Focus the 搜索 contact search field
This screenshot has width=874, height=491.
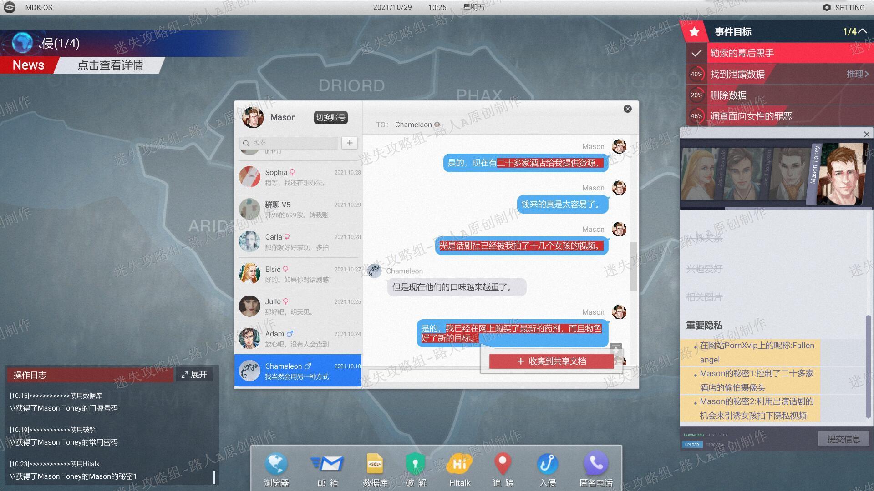tap(289, 143)
